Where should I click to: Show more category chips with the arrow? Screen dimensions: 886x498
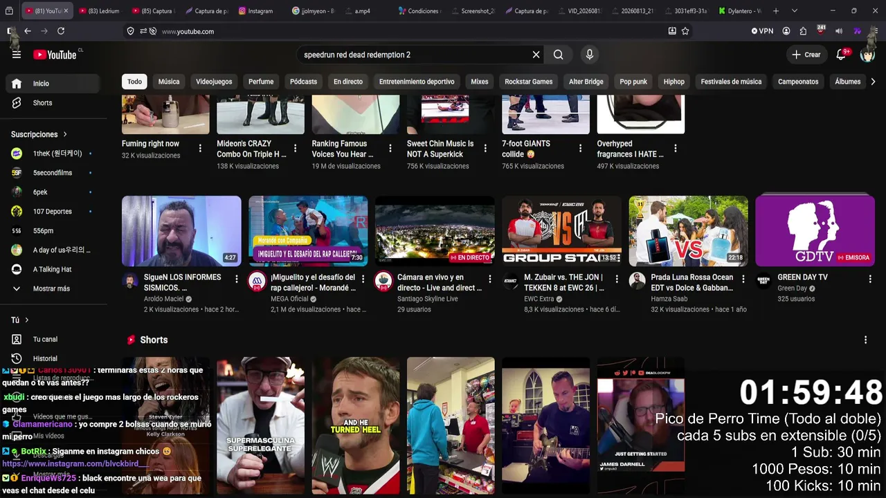click(x=872, y=82)
